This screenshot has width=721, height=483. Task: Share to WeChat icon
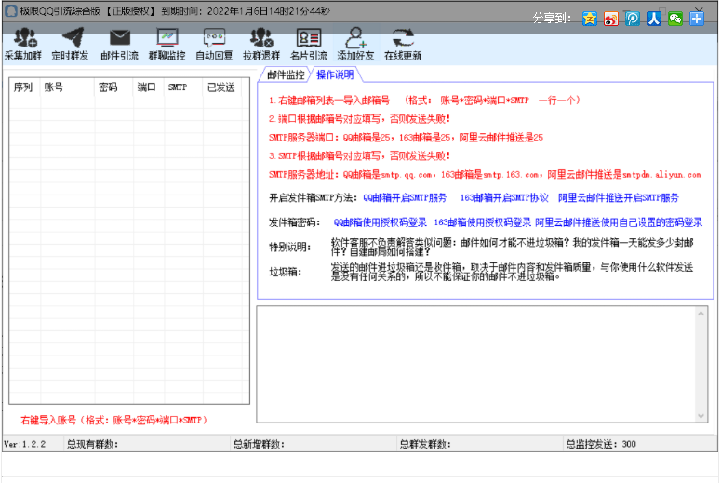(675, 19)
